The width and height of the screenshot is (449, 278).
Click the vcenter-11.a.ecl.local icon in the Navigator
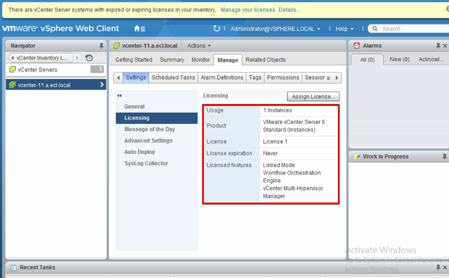pyautogui.click(x=12, y=85)
